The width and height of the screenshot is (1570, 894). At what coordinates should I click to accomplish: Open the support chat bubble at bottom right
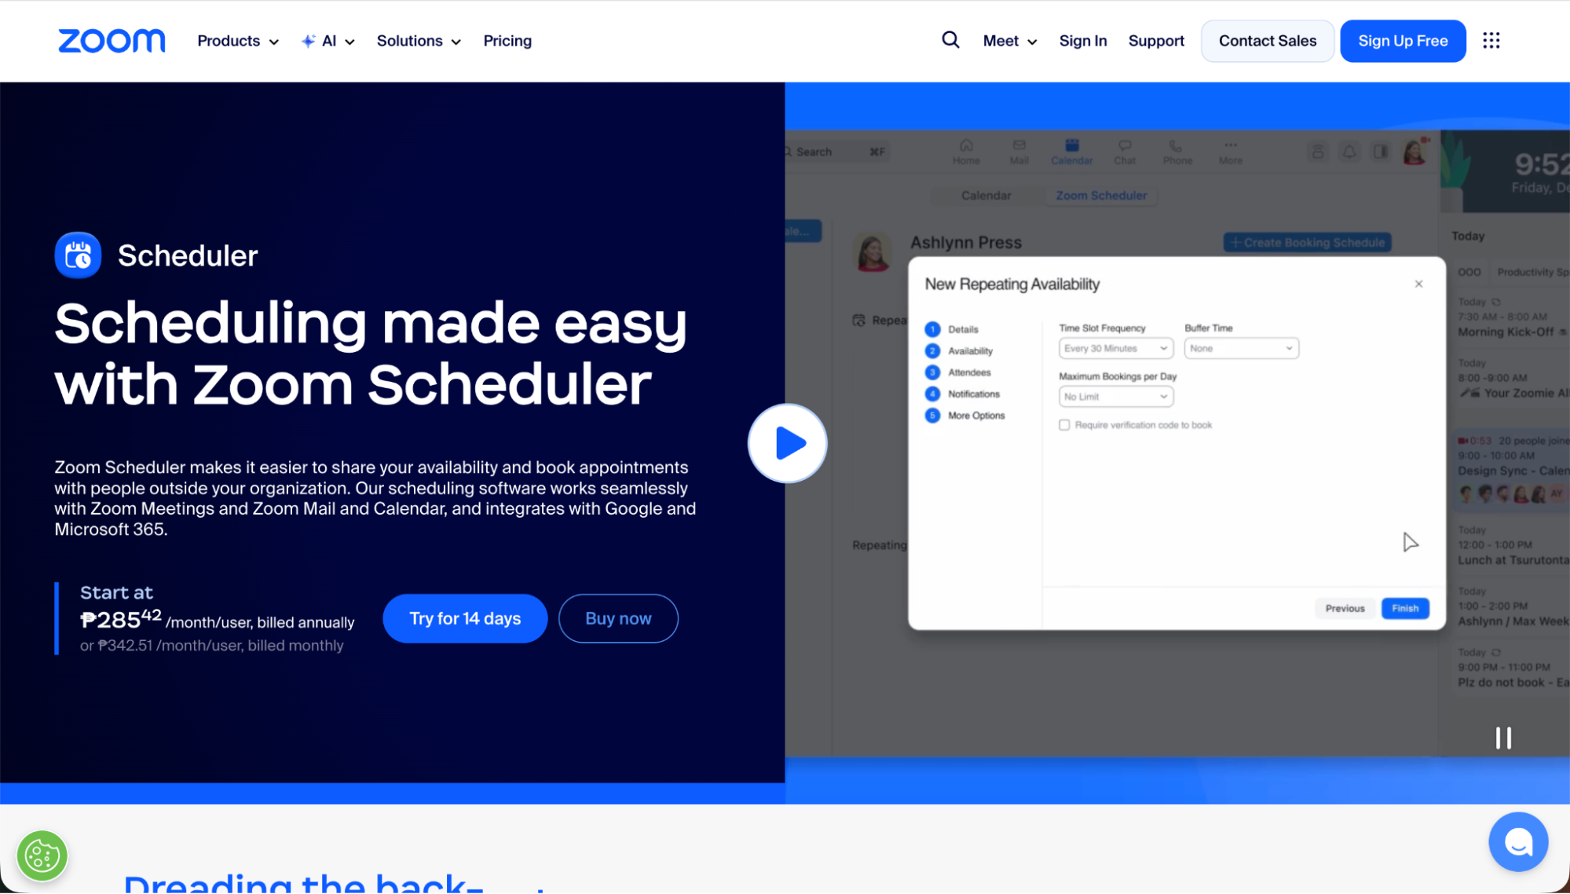coord(1517,841)
